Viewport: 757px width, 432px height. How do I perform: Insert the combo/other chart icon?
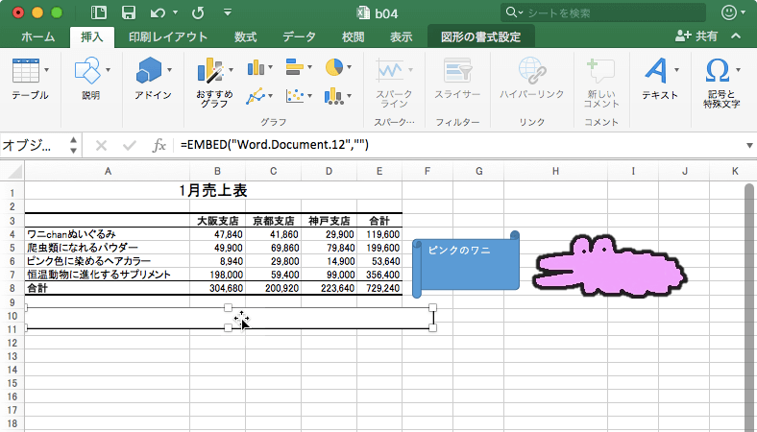tap(334, 96)
